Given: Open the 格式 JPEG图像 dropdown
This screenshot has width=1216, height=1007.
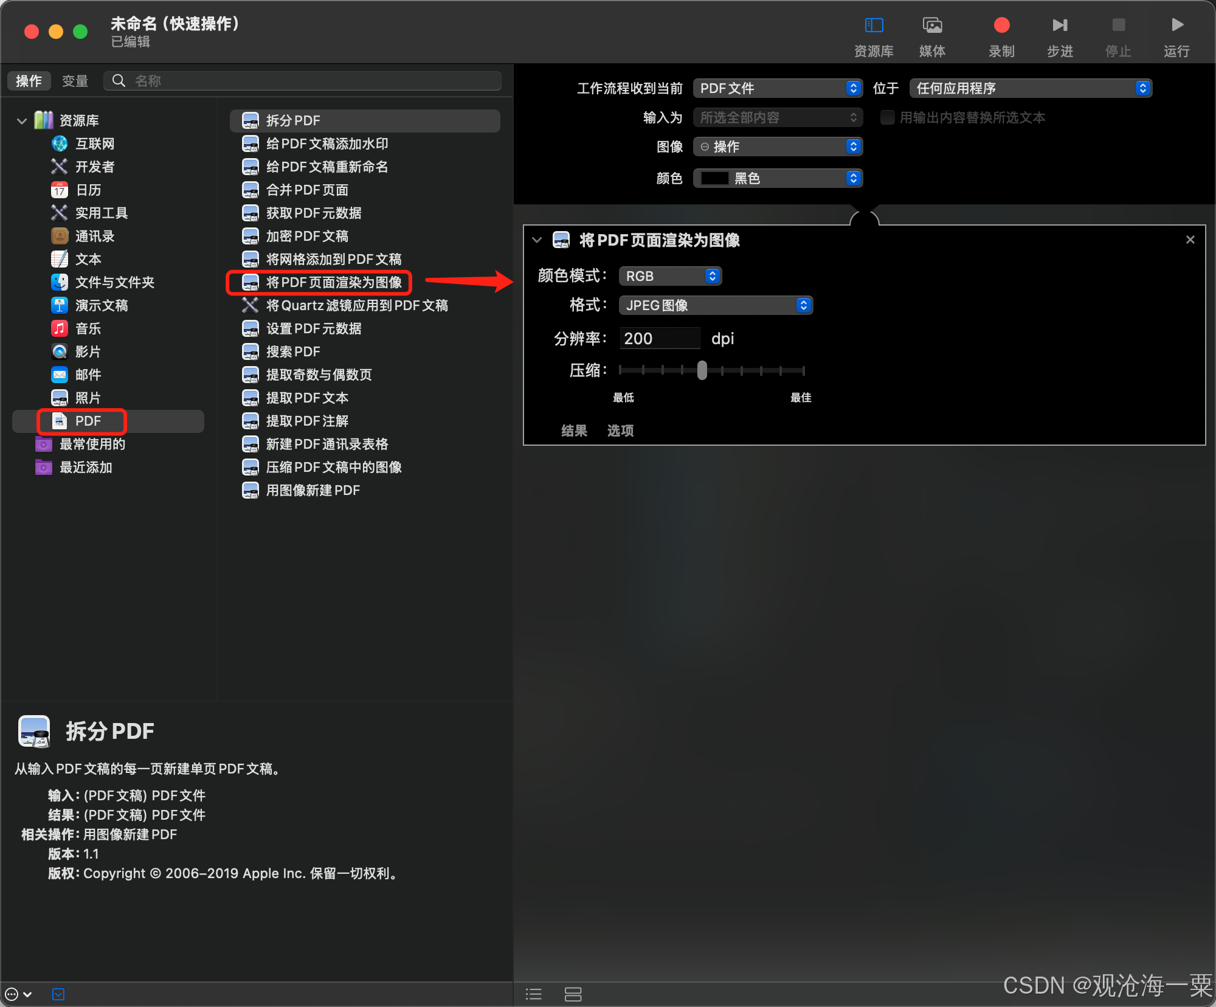Looking at the screenshot, I should pyautogui.click(x=716, y=305).
